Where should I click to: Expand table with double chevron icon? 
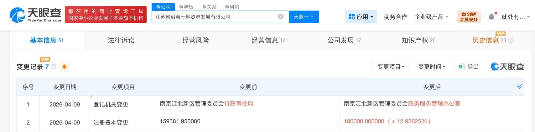519,87
